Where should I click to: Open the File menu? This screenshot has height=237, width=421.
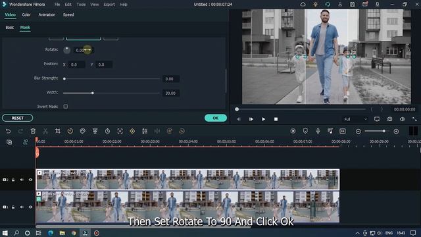(x=57, y=5)
